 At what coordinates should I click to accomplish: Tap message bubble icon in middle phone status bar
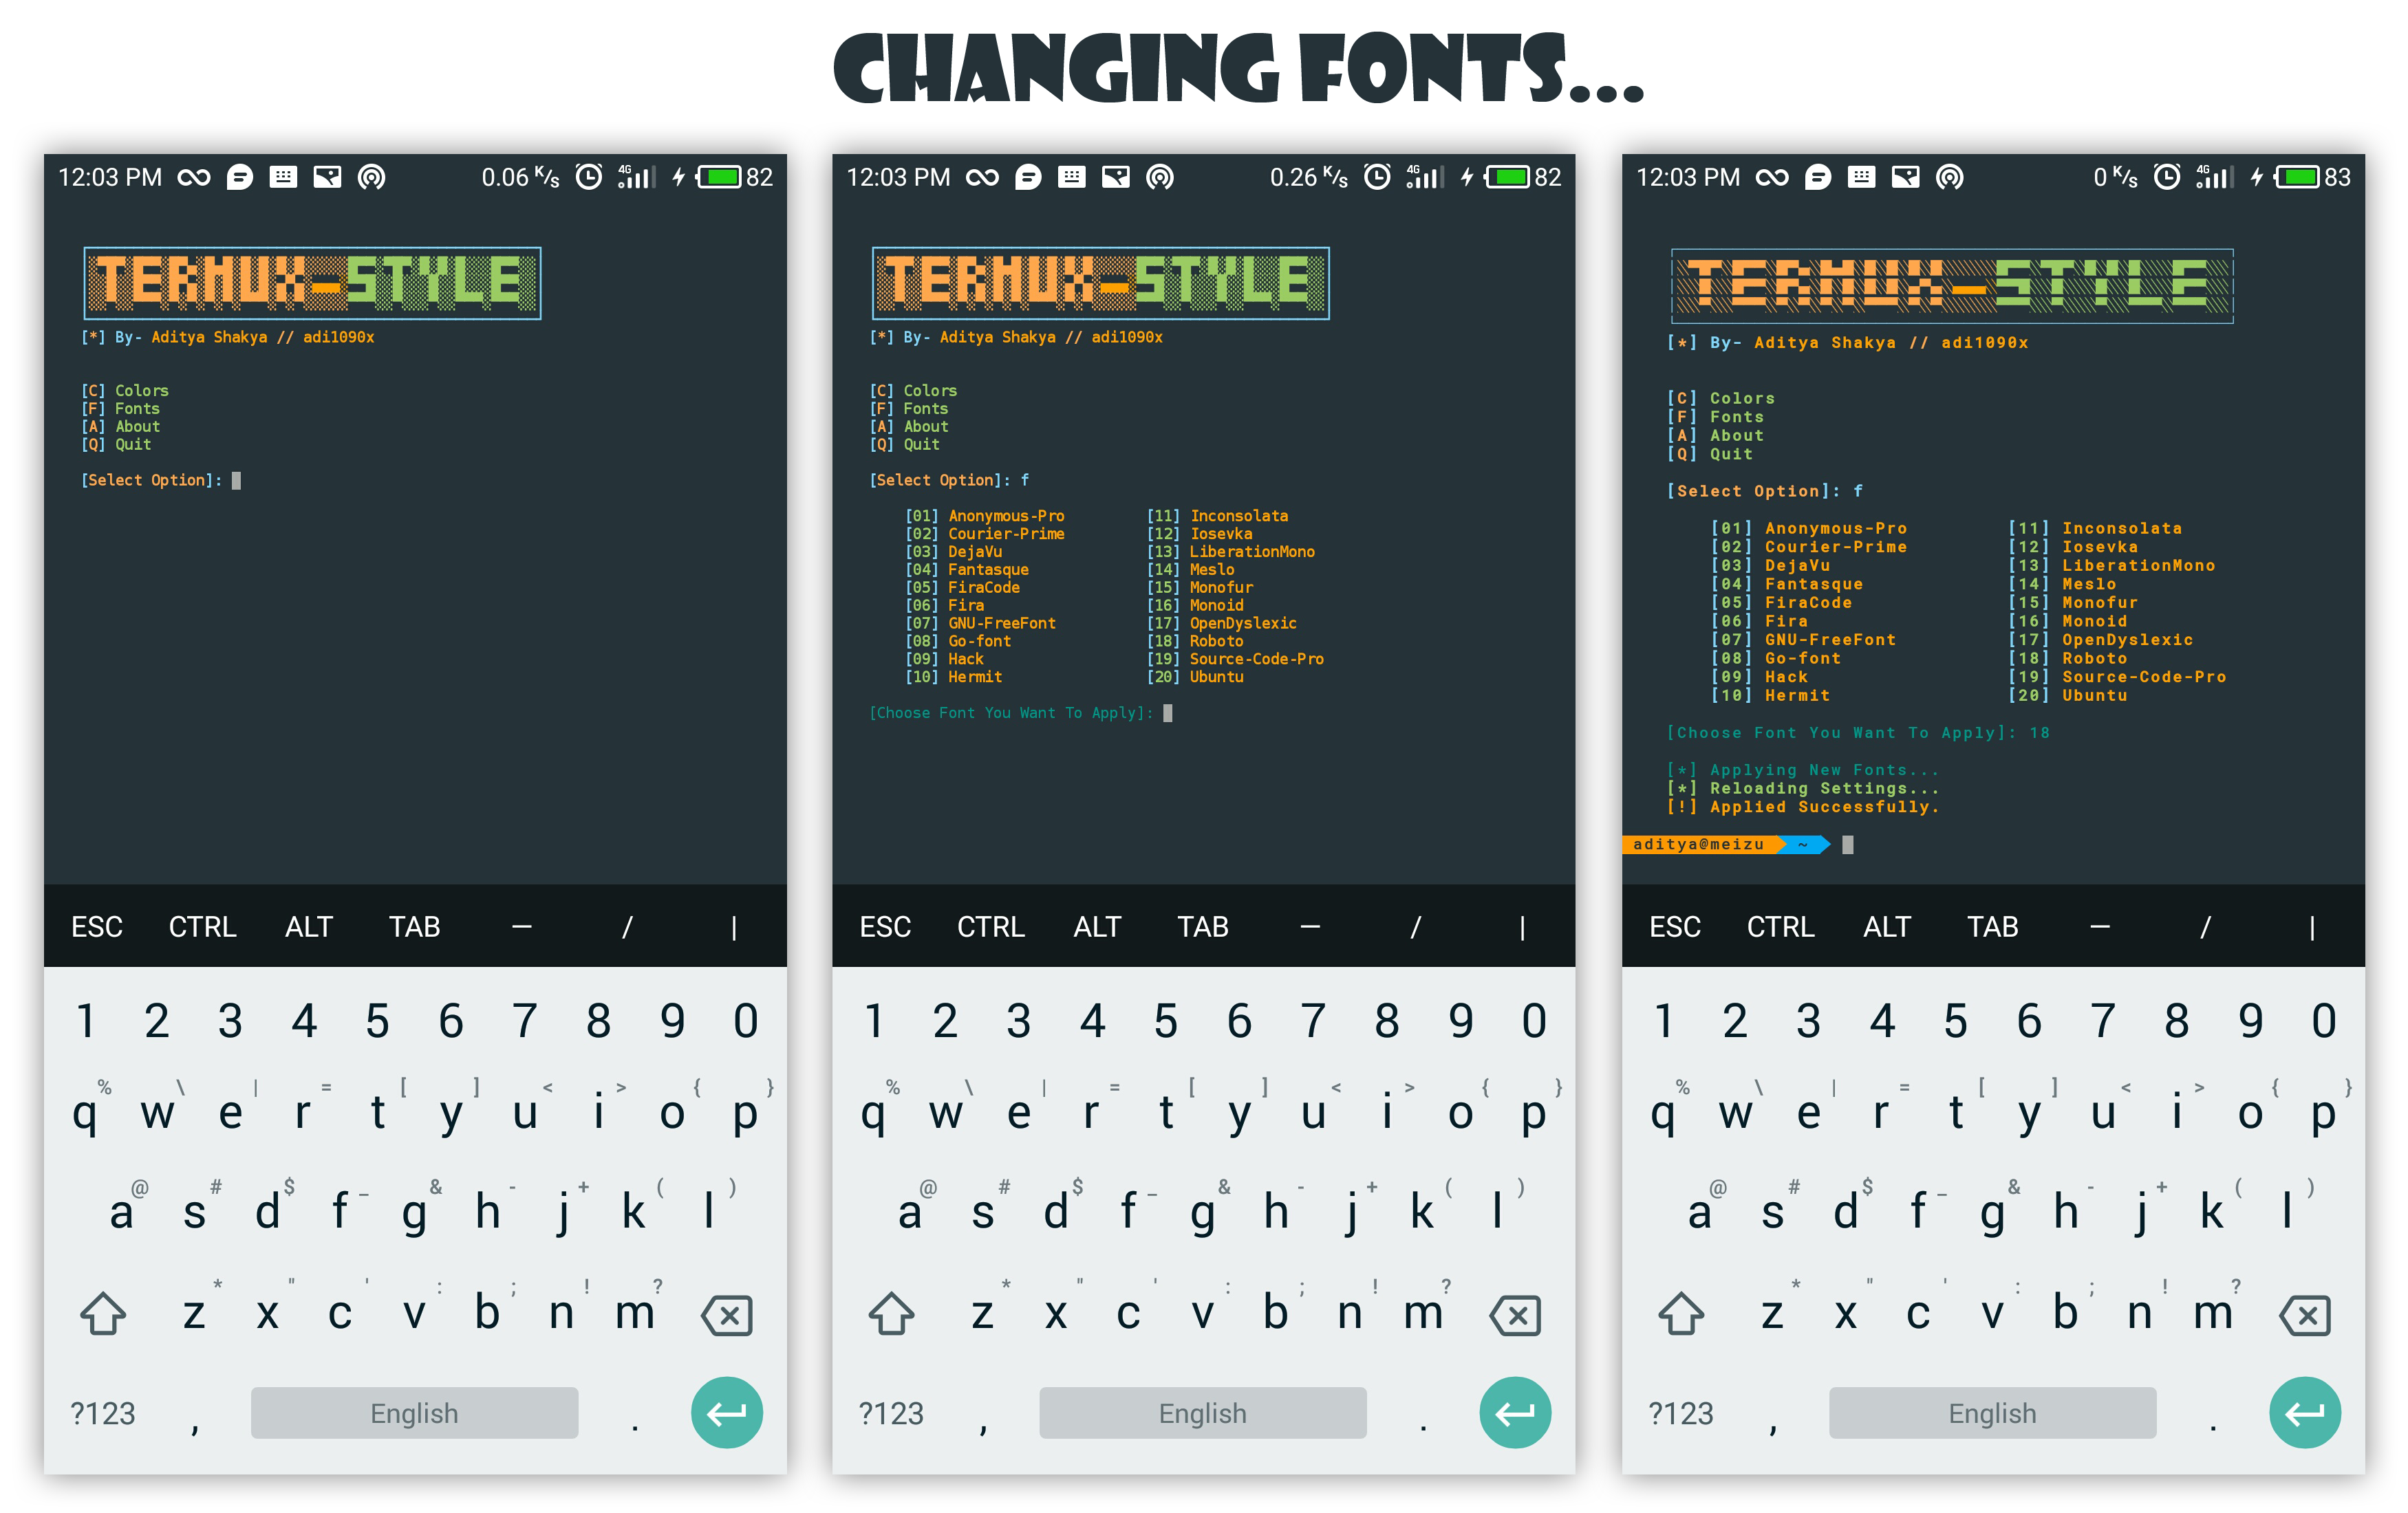[x=1027, y=177]
